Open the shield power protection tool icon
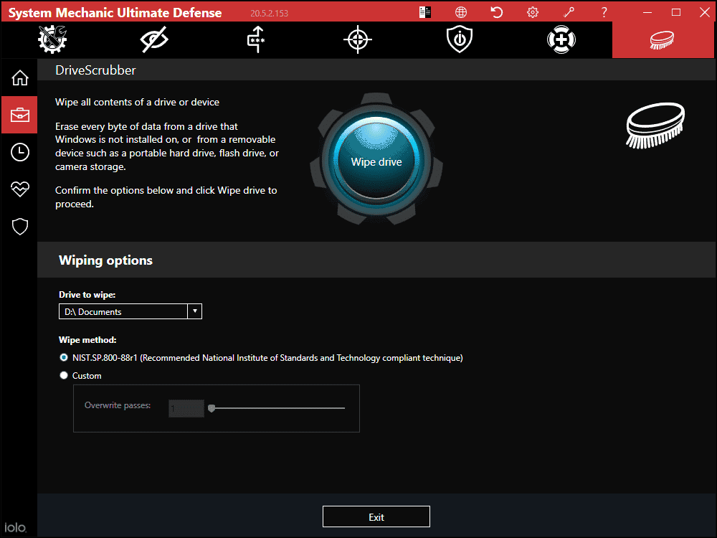 [x=459, y=39]
